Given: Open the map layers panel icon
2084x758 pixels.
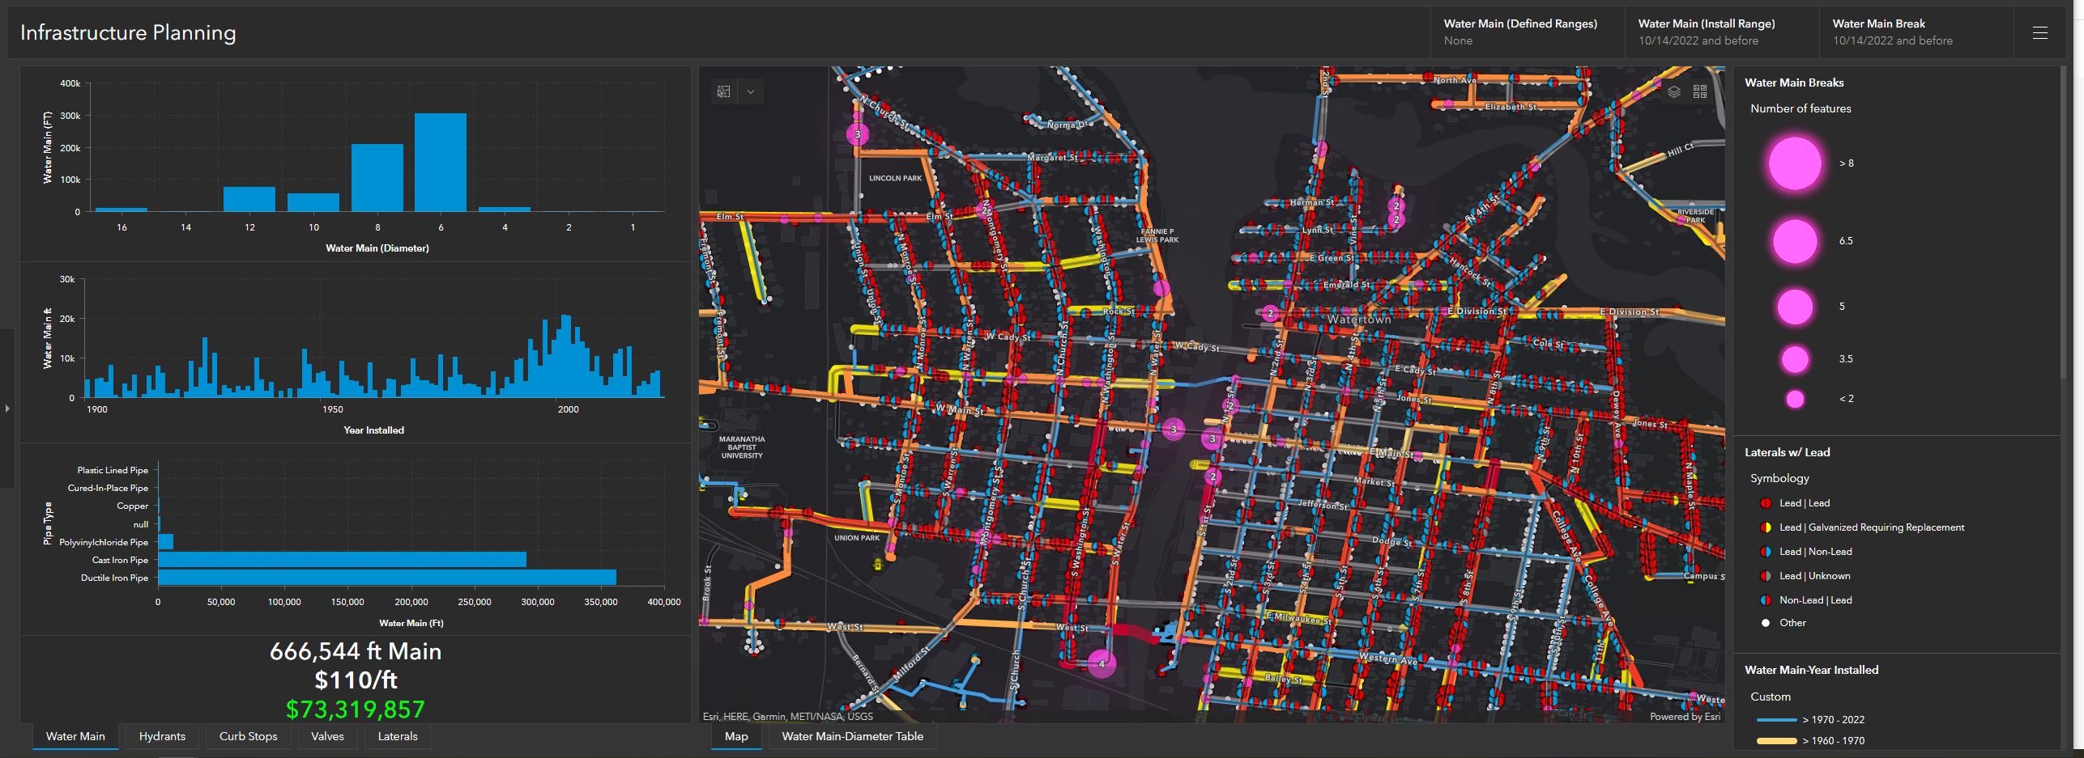Looking at the screenshot, I should click(x=1674, y=91).
